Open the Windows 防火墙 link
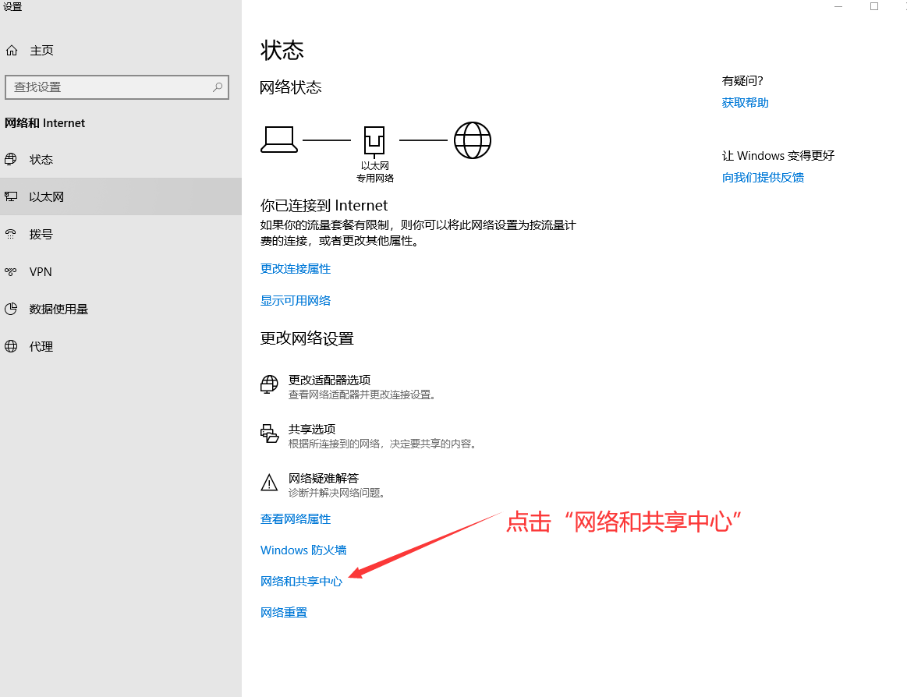The height and width of the screenshot is (697, 907). coord(303,550)
